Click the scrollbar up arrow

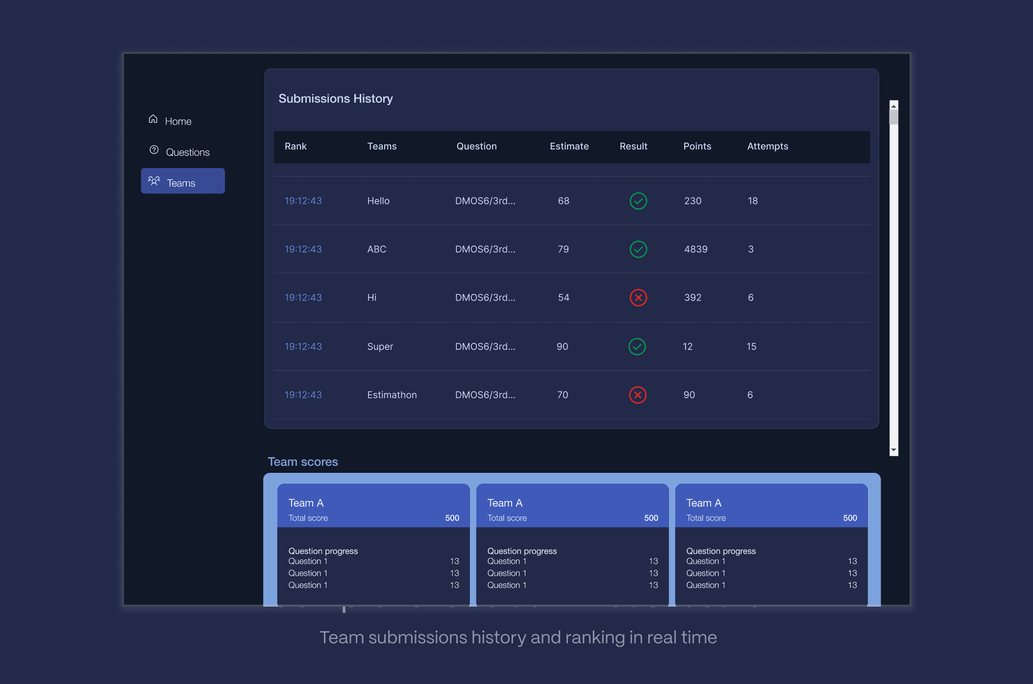(894, 106)
